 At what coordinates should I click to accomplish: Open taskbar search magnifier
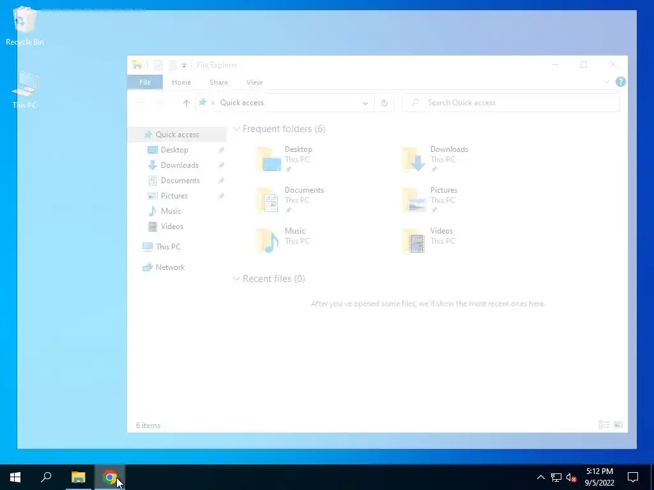46,477
